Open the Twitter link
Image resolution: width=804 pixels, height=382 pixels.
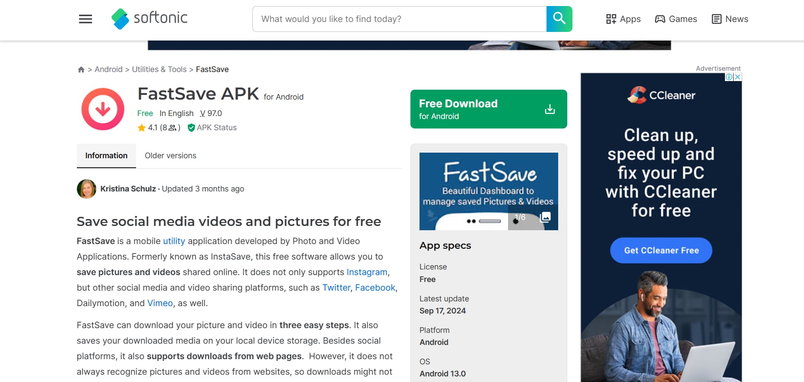pyautogui.click(x=336, y=288)
